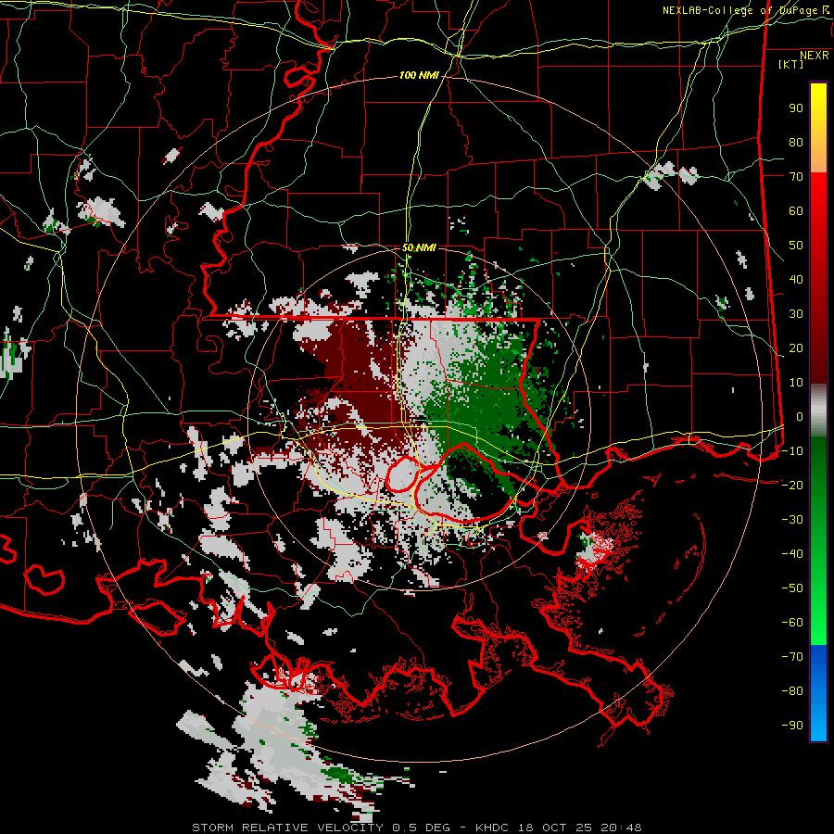Click the "0" scale value
The height and width of the screenshot is (834, 834).
tap(800, 416)
